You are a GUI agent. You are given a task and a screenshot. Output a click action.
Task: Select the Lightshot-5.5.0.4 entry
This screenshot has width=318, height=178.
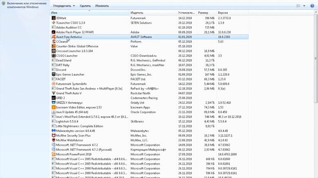pyautogui.click(x=149, y=121)
